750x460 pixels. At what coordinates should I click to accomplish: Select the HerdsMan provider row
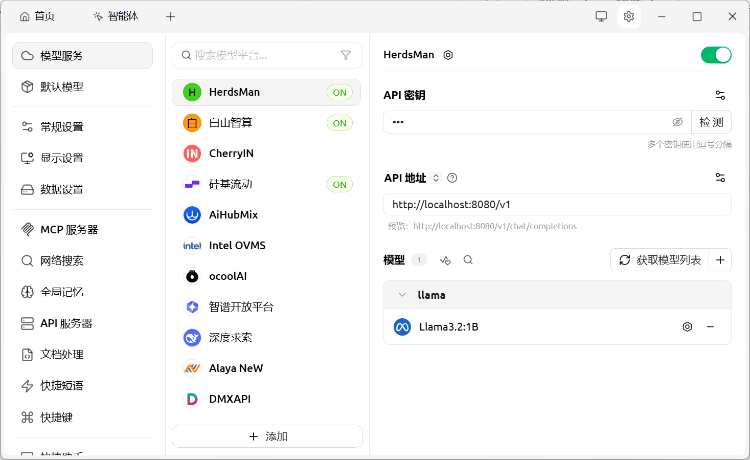pyautogui.click(x=266, y=92)
